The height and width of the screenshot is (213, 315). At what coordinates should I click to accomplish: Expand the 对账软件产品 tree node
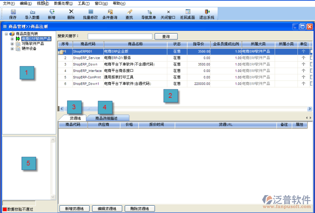point(12,43)
